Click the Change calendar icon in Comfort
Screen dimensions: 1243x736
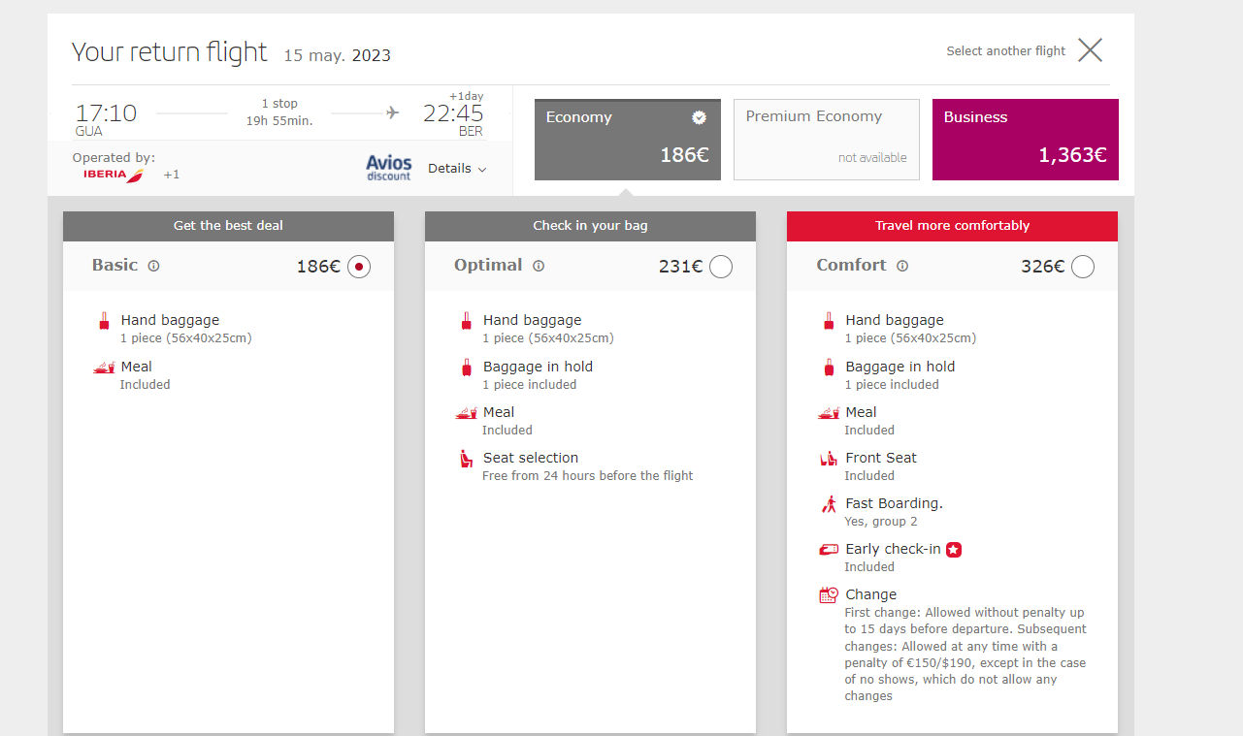[828, 595]
